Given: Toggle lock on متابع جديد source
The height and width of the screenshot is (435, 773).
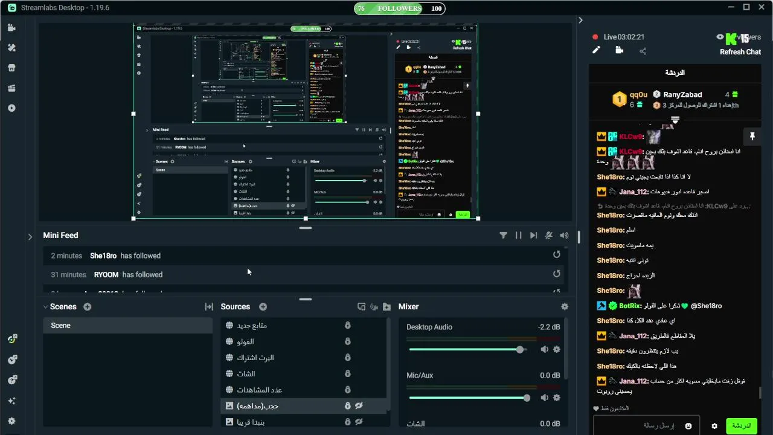Looking at the screenshot, I should point(348,325).
